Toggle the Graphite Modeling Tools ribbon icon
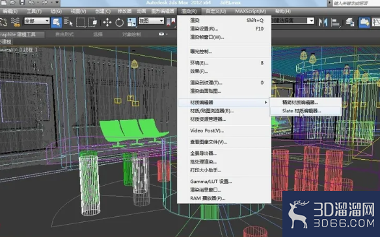 pyautogui.click(x=364, y=22)
